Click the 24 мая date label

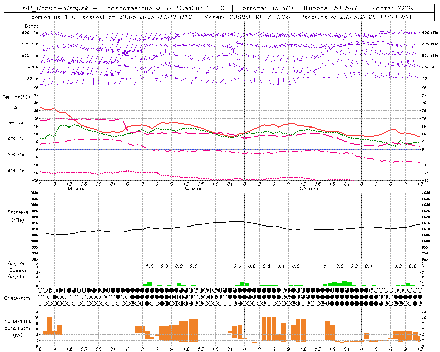point(192,189)
